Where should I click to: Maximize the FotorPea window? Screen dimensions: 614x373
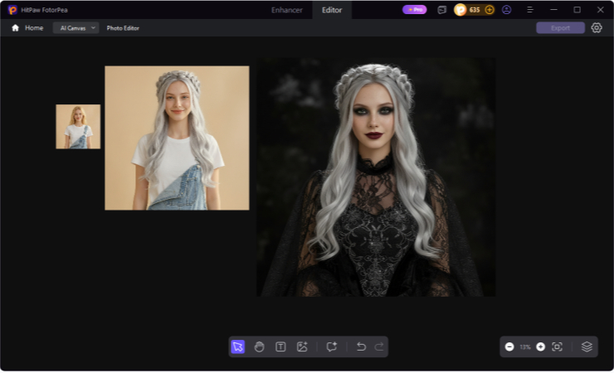tap(577, 10)
